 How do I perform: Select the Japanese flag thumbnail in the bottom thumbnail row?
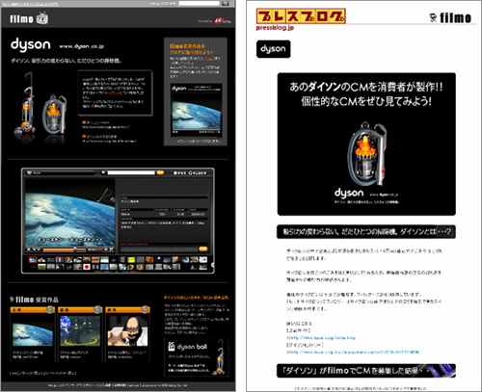[x=87, y=267]
